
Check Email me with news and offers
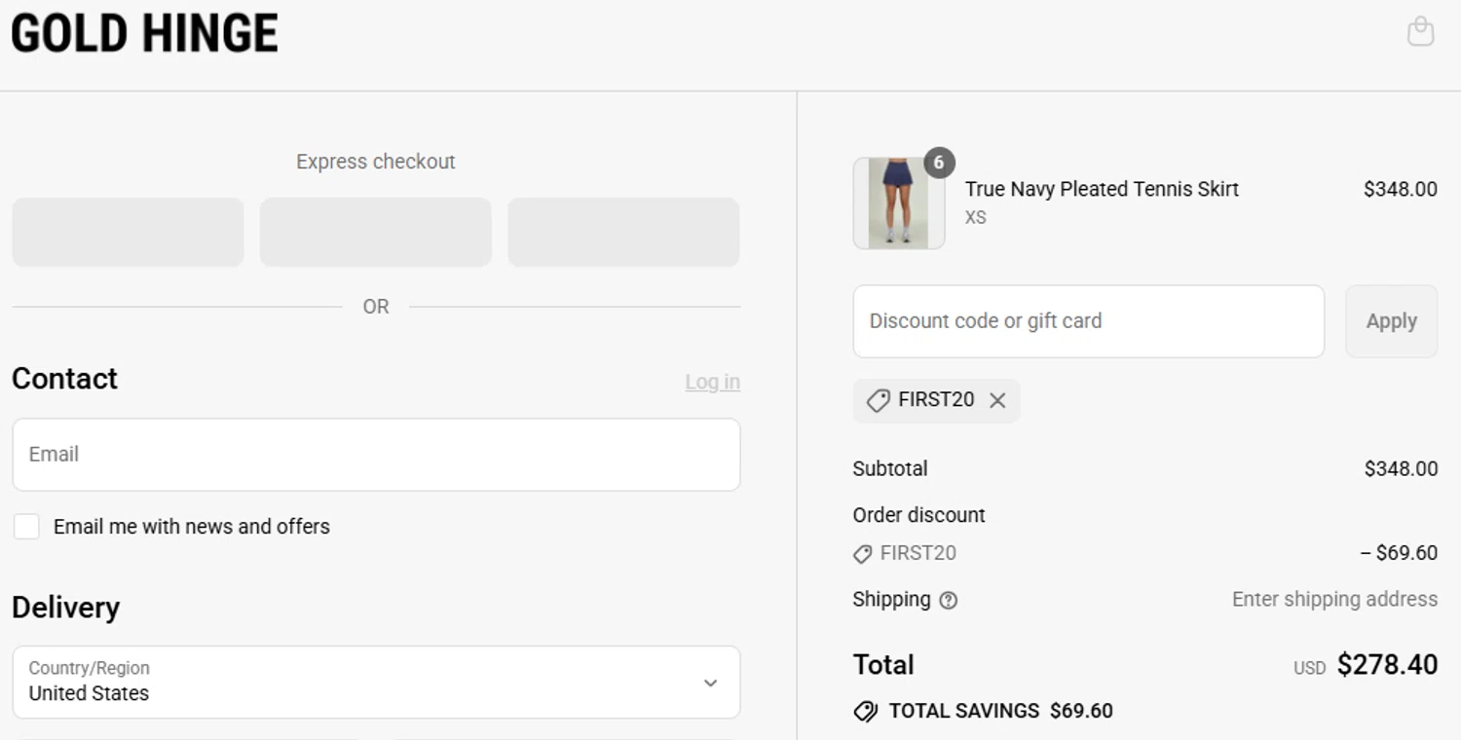coord(26,527)
